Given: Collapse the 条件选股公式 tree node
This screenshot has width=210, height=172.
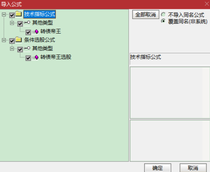Looking at the screenshot, I should point(4,40).
